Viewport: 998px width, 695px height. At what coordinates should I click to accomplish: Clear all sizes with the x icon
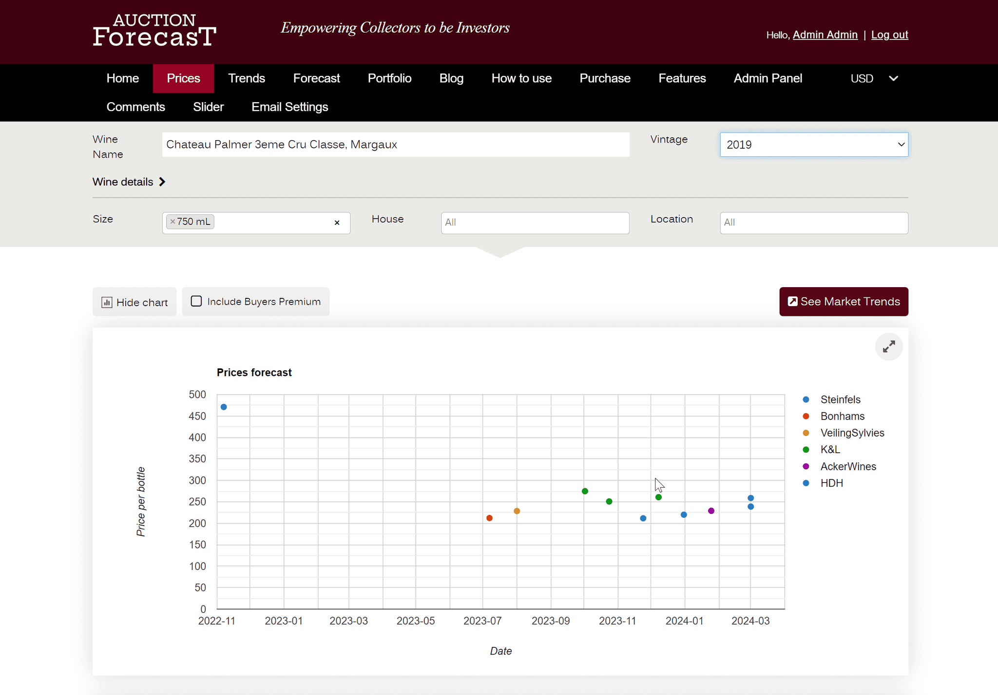click(x=337, y=223)
